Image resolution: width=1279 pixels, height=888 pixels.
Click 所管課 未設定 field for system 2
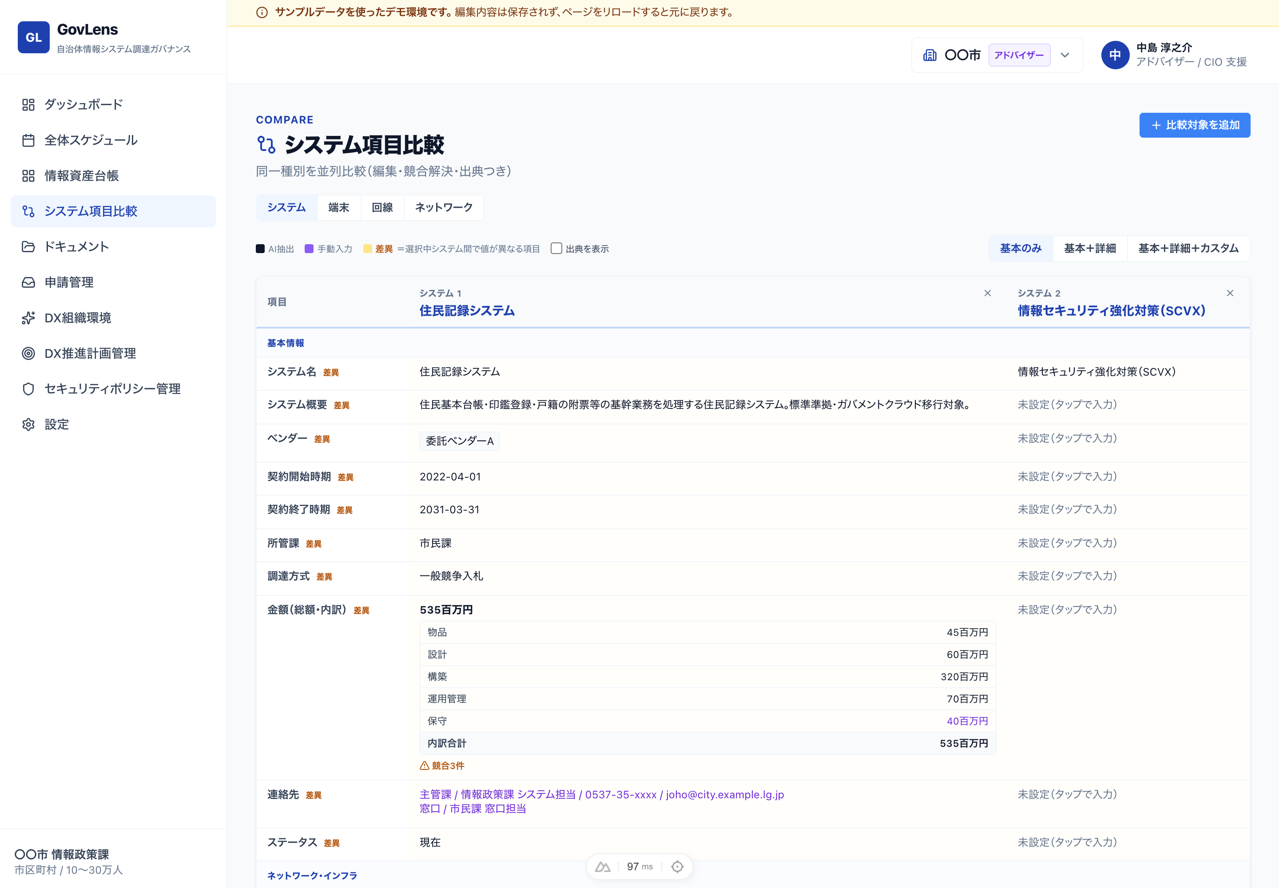coord(1067,543)
